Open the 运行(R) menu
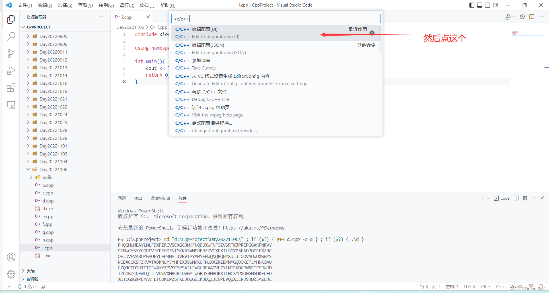Screen dimensions: 549x293 [127, 5]
